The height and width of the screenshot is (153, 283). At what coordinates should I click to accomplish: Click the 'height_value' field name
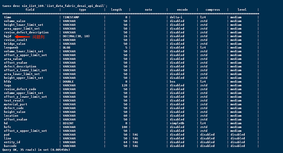pos(15,112)
